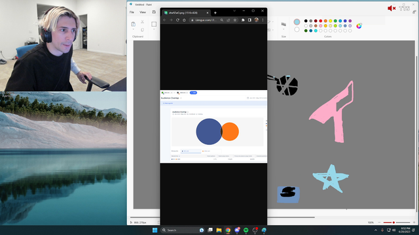The image size is (419, 235).
Task: Open the Windows Start menu
Action: coord(155,230)
